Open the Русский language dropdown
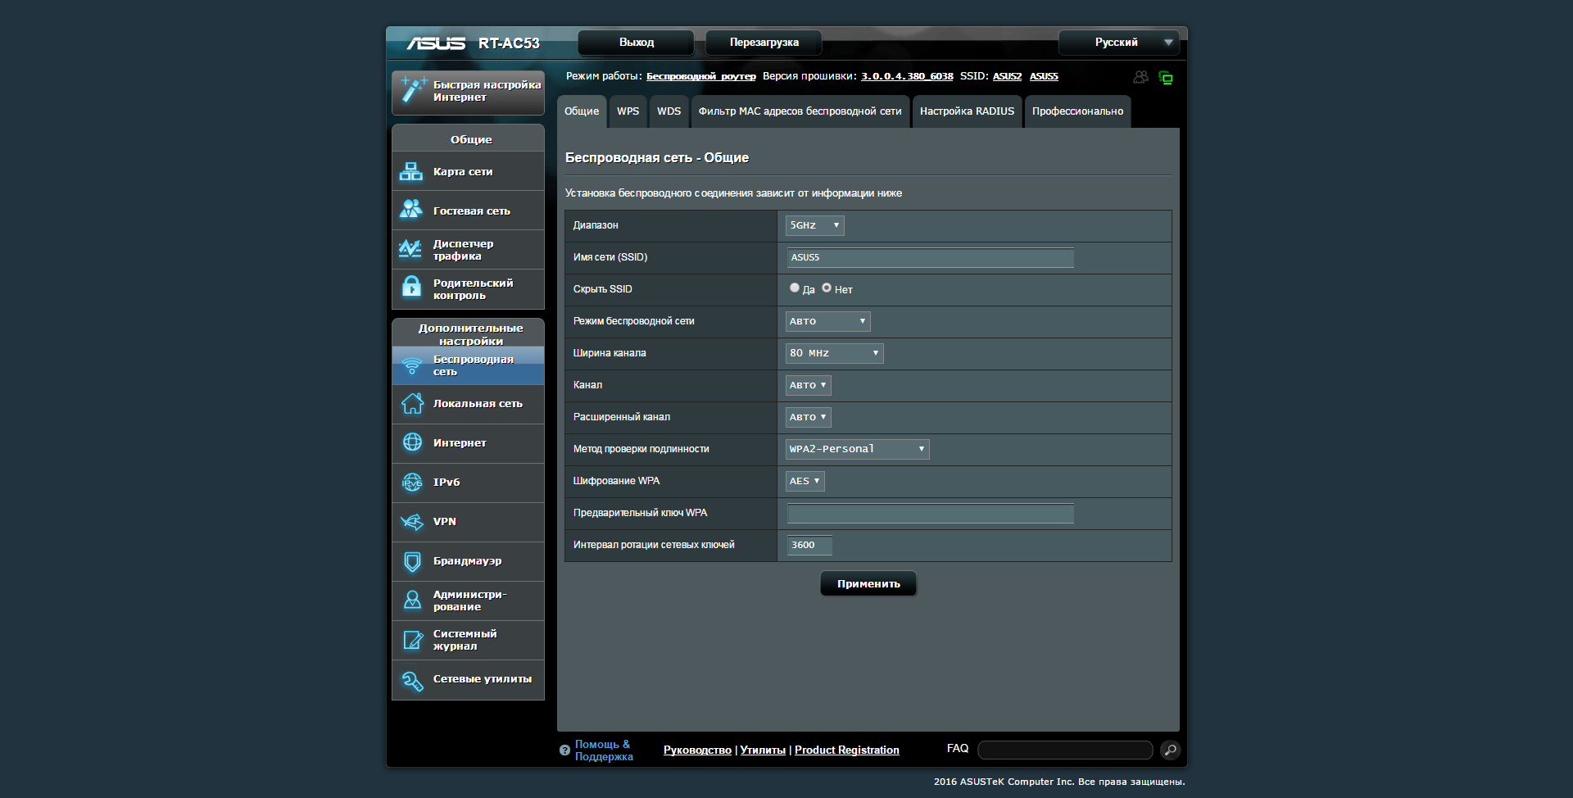The width and height of the screenshot is (1573, 798). 1118,43
